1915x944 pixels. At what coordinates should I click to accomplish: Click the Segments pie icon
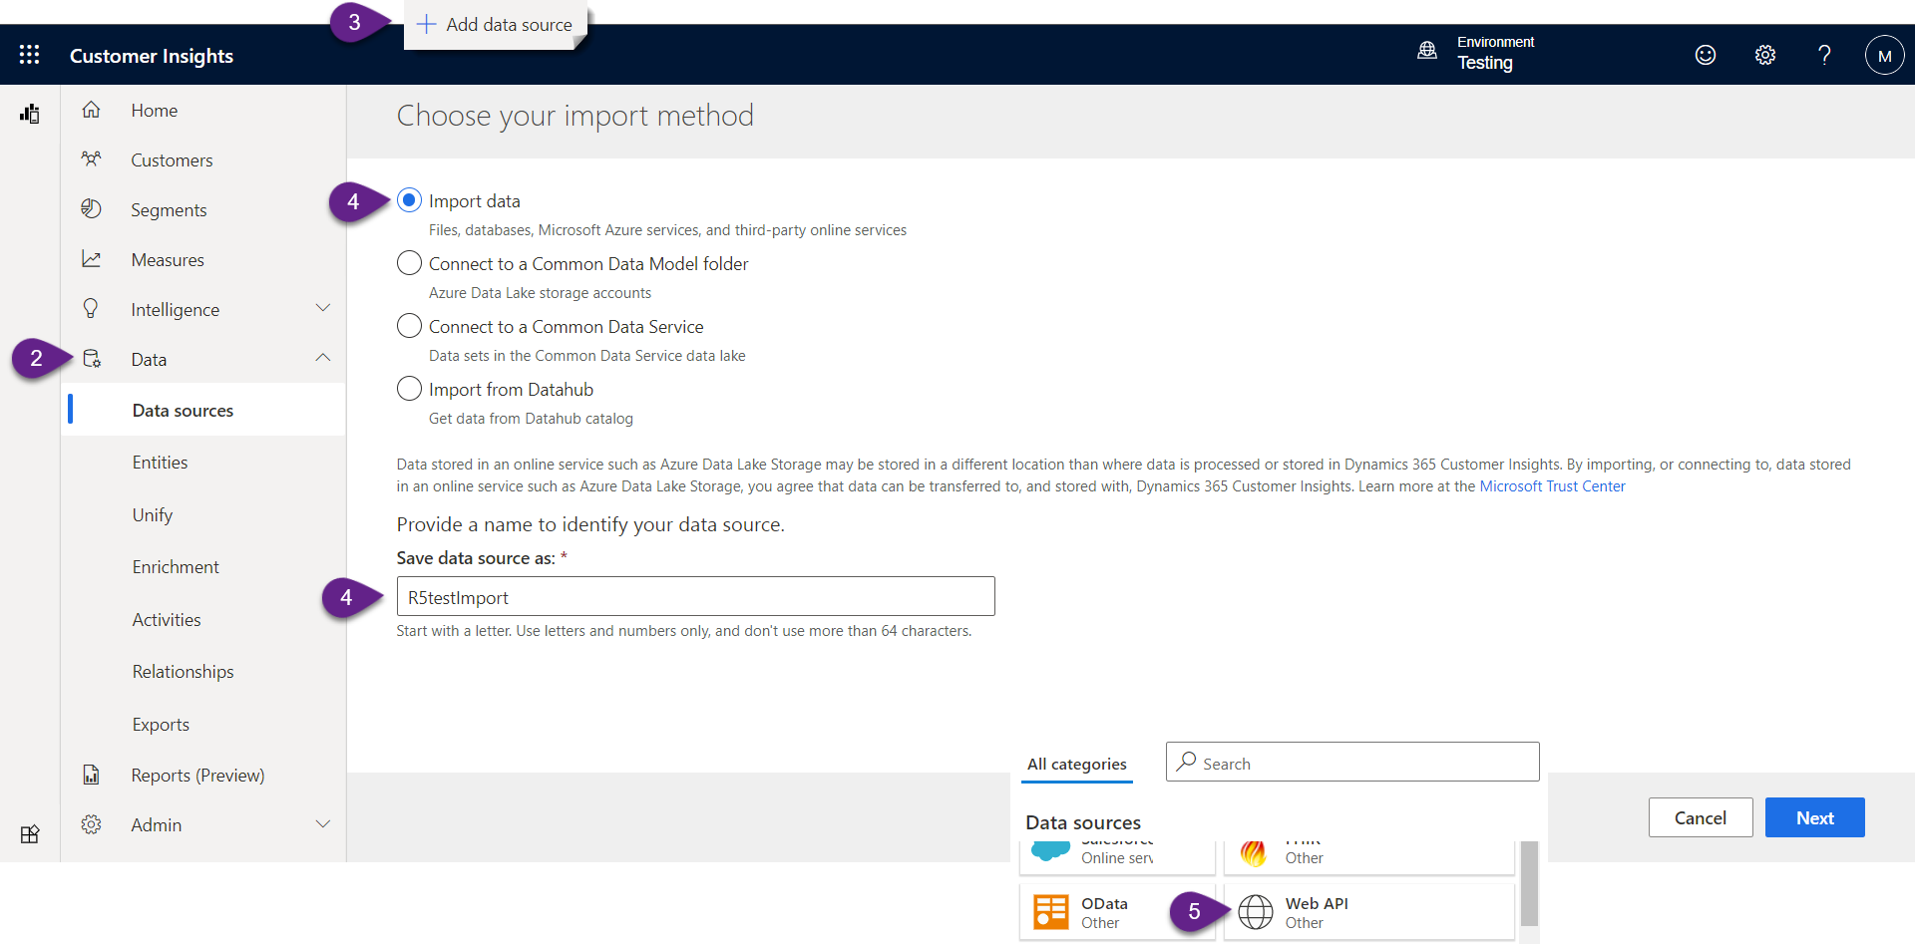coord(91,209)
